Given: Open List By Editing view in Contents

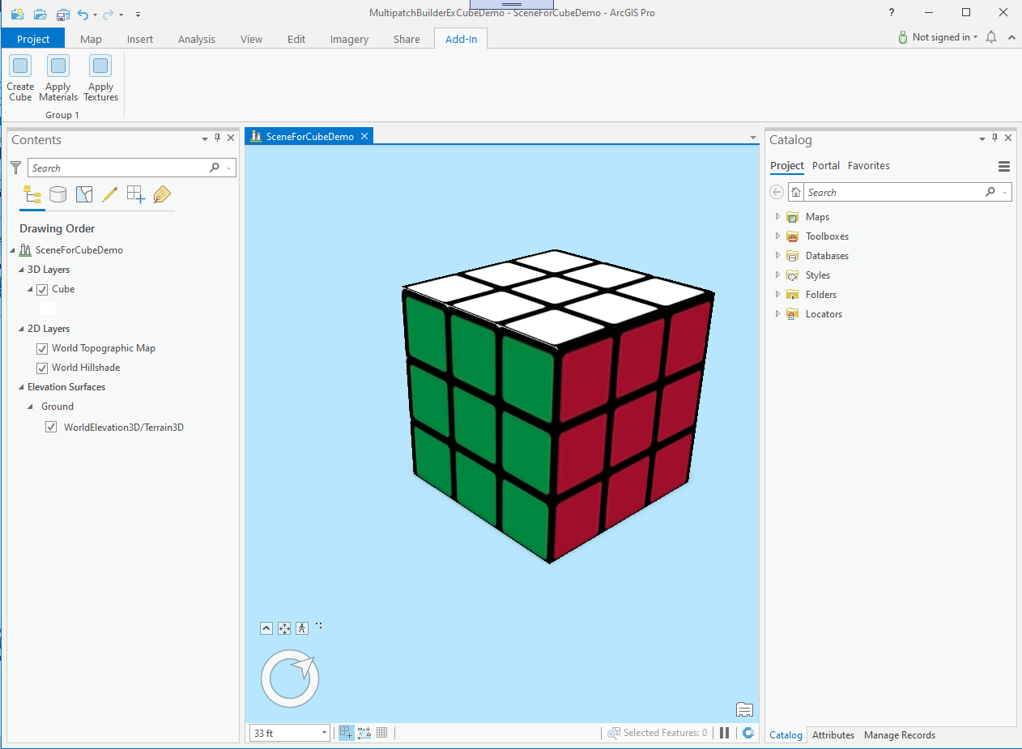Looking at the screenshot, I should (x=110, y=194).
